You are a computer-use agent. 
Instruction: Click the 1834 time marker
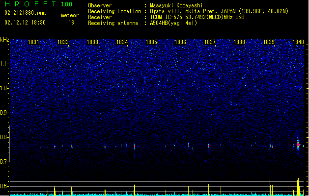coord(122,42)
